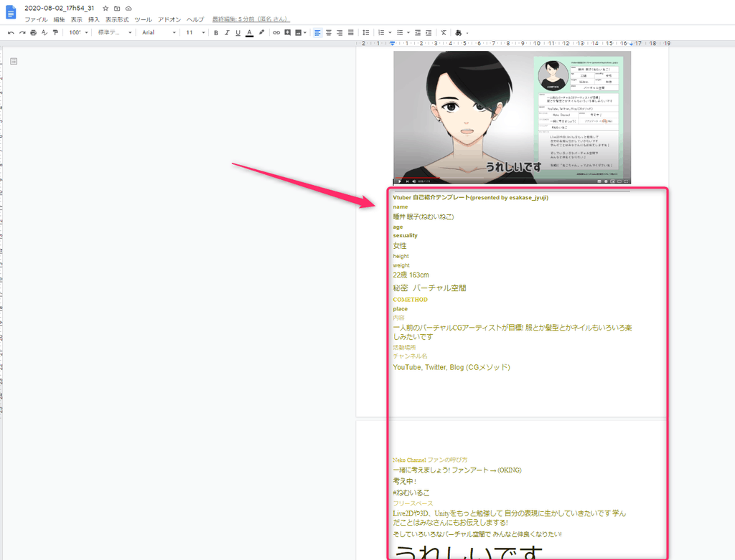Click the text 考え中!
Viewport: 735px width, 560px height.
[405, 481]
